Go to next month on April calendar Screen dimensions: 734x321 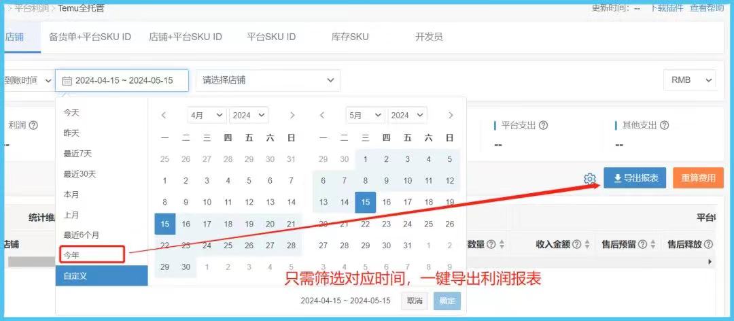[292, 116]
